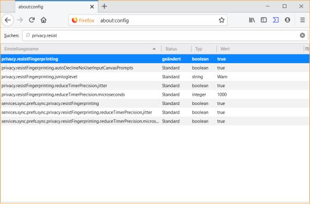
Task: Select privacy.resistFingerprinting.reduceTimerPrecision.jitter row
Action: (x=155, y=86)
